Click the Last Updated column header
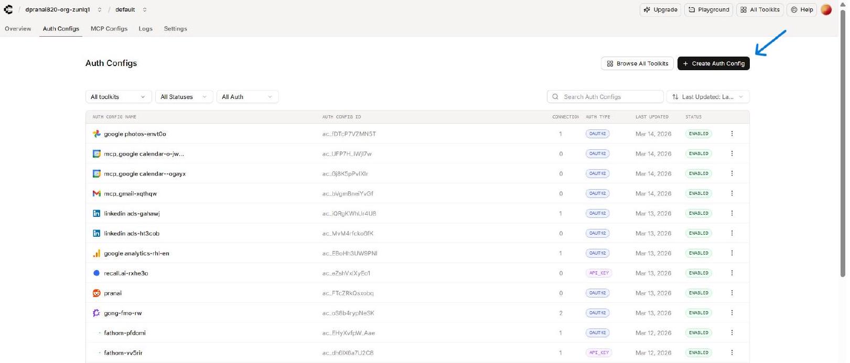 652,117
